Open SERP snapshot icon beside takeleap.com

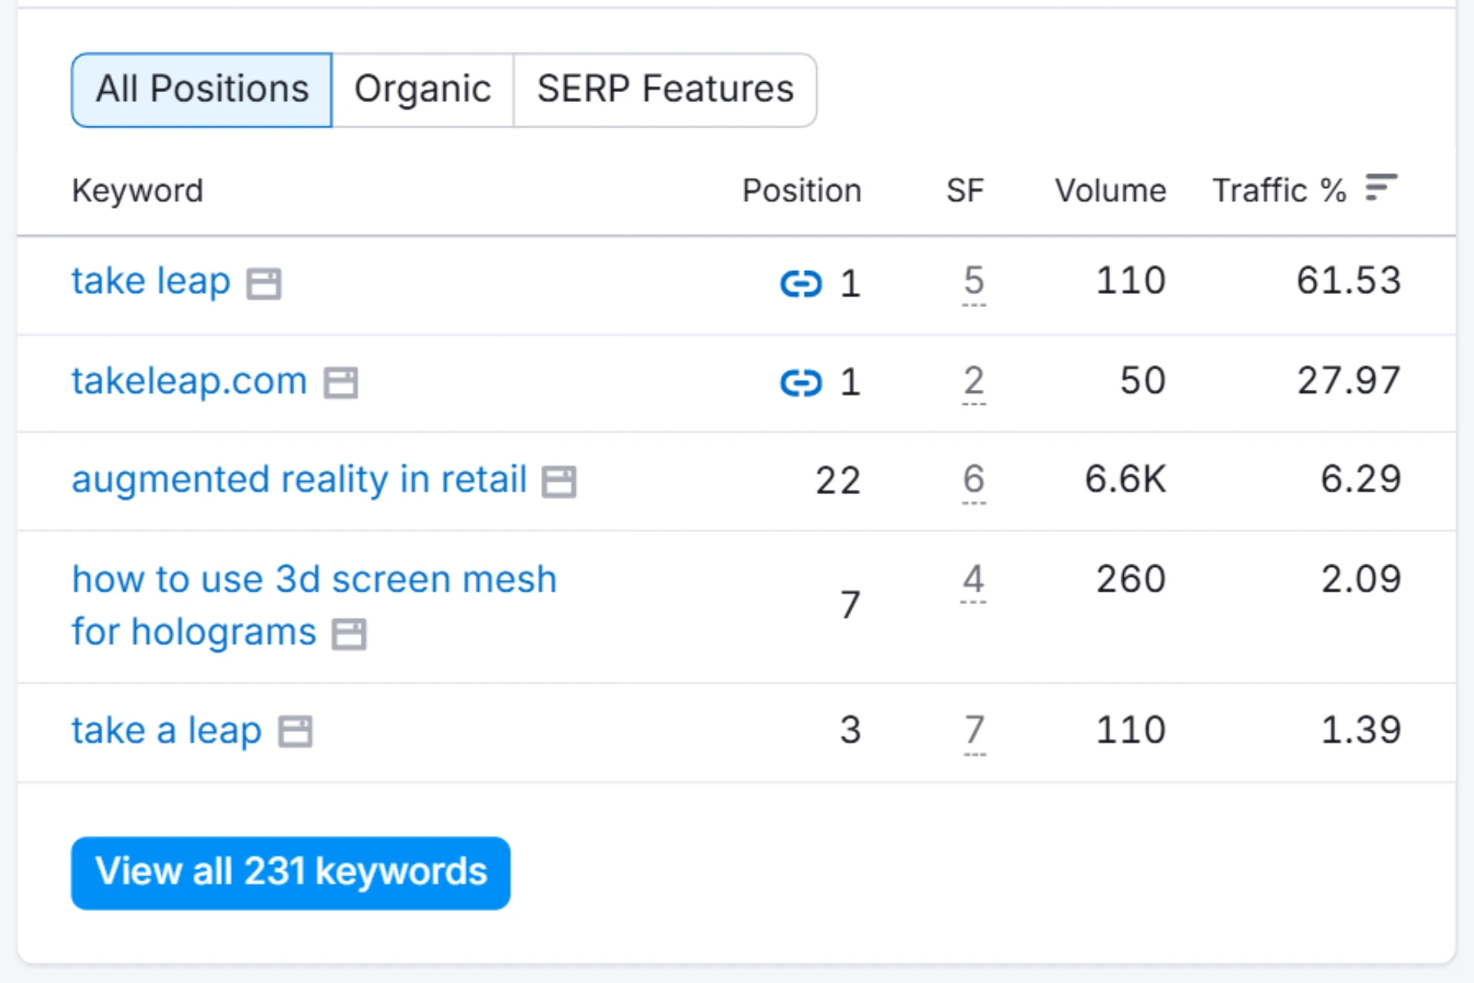(x=340, y=382)
